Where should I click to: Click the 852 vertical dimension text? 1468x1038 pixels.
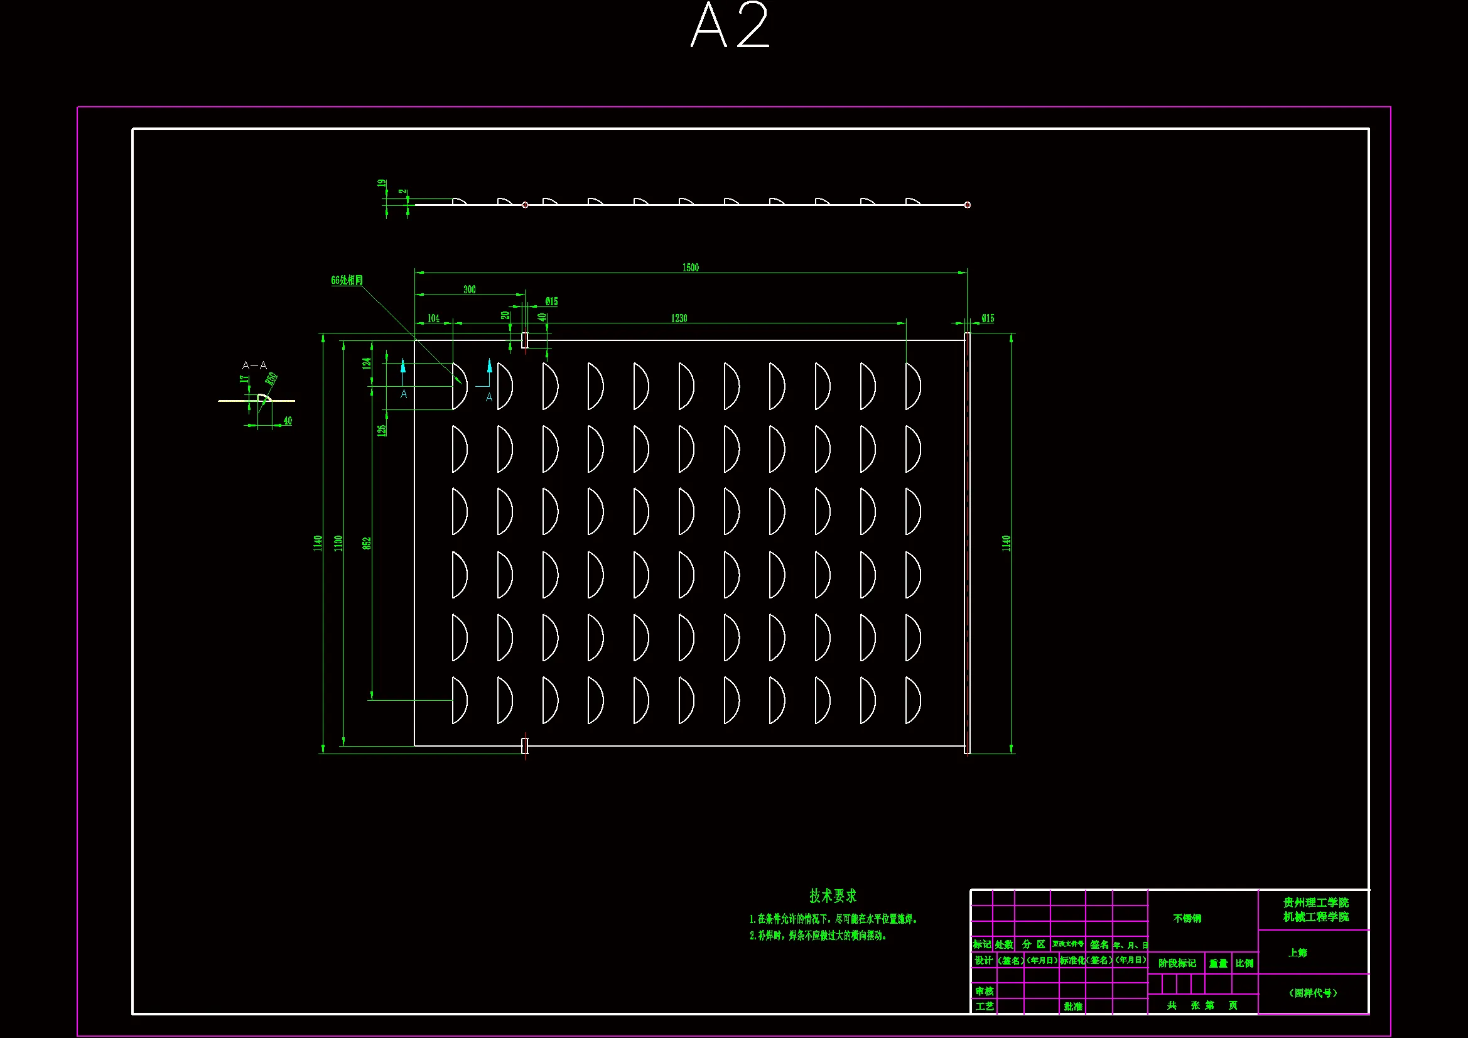tap(366, 543)
